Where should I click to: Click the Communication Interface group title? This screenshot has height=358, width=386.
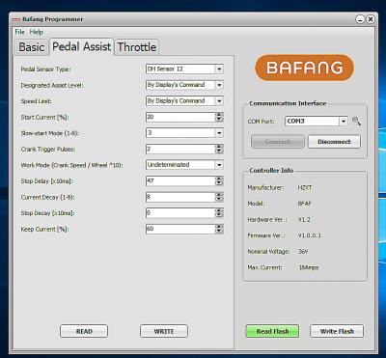tap(288, 103)
